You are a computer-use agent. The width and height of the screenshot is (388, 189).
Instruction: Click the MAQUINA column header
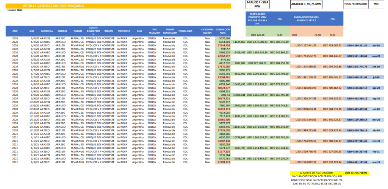click(x=47, y=31)
